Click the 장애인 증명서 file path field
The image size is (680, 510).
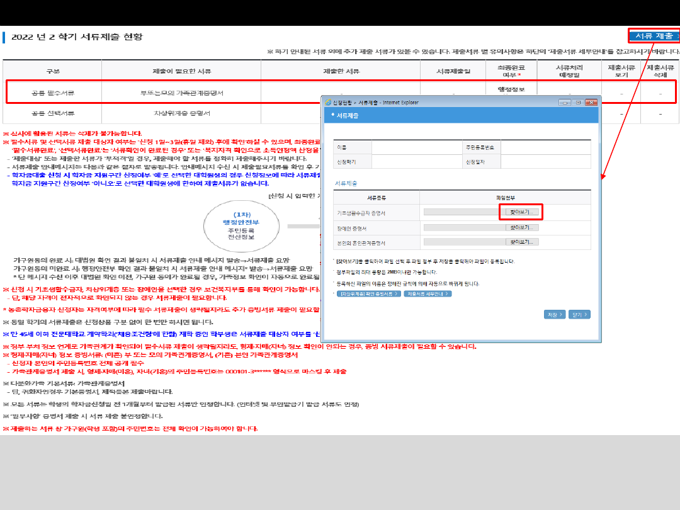[x=464, y=227]
